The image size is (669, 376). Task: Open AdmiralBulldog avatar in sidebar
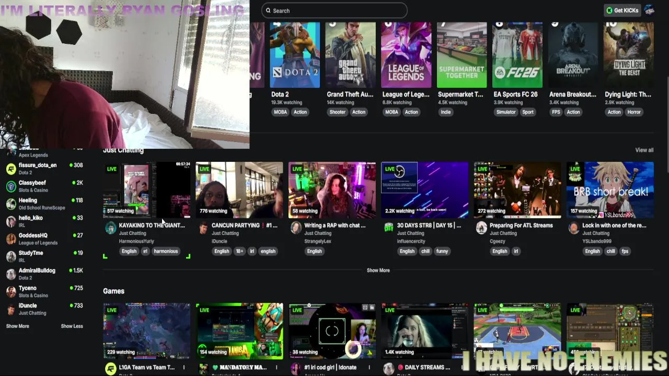[x=11, y=274]
